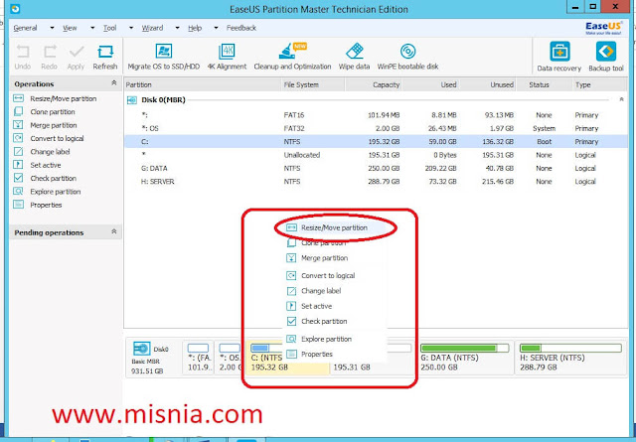Open the Backup tool
The height and width of the screenshot is (442, 636).
pos(605,57)
